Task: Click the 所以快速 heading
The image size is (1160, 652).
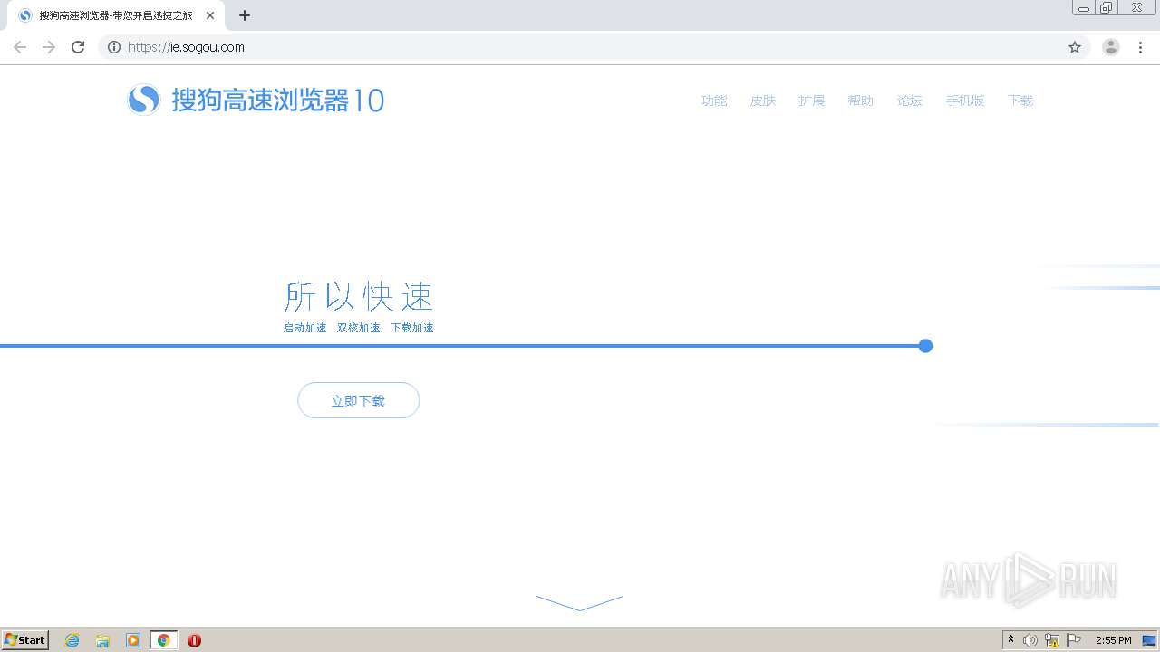Action: pos(359,296)
